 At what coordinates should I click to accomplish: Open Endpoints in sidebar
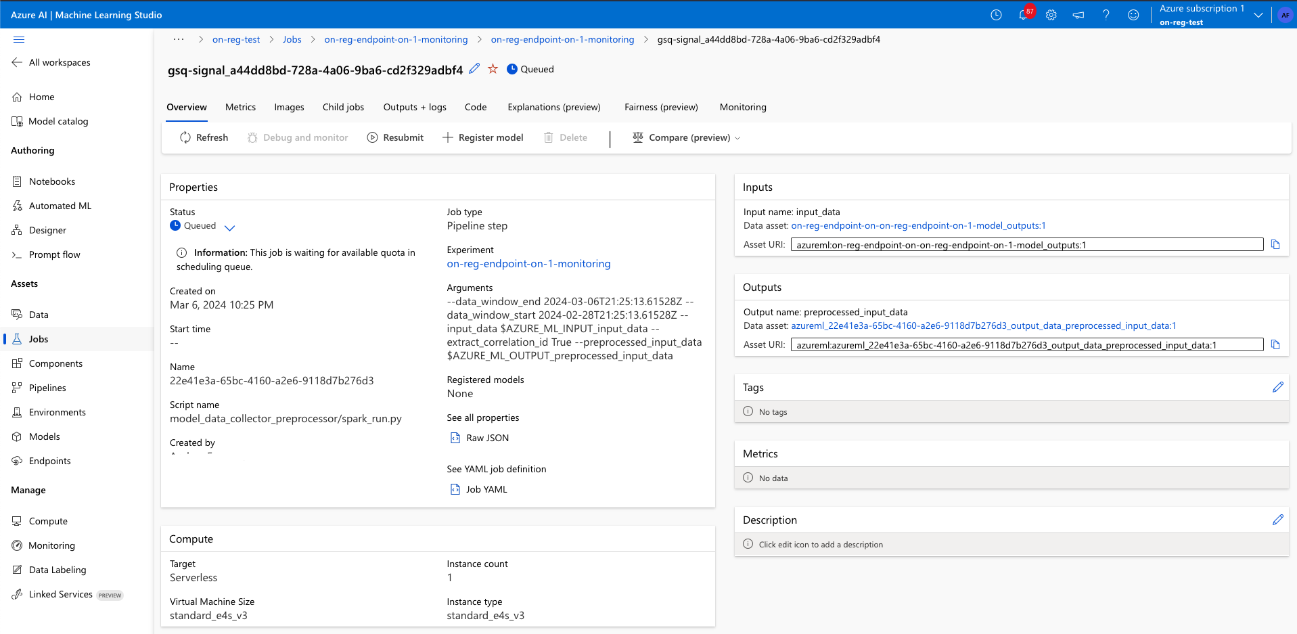click(x=41, y=461)
